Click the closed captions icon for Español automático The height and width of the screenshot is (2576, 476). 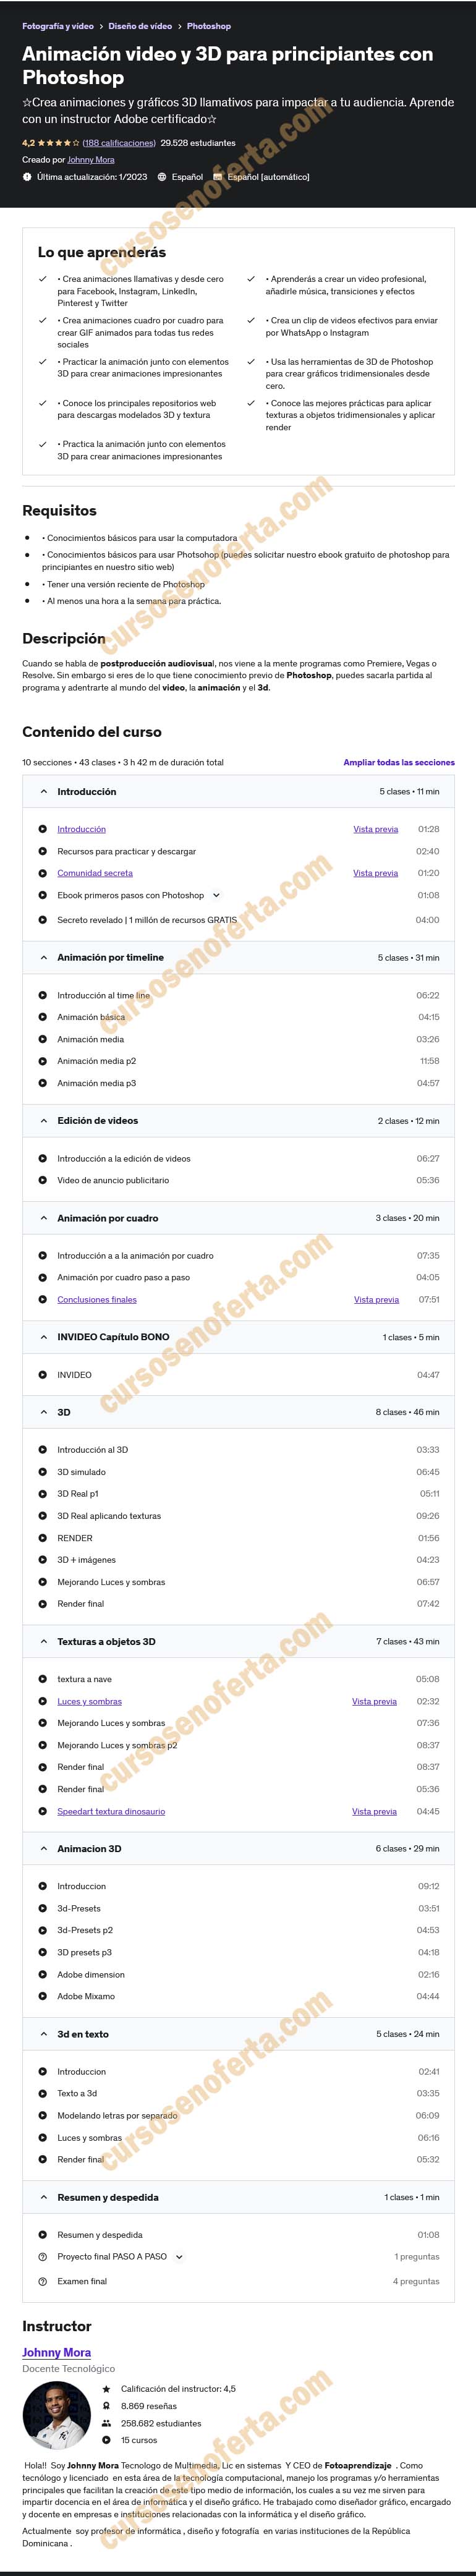pos(218,177)
